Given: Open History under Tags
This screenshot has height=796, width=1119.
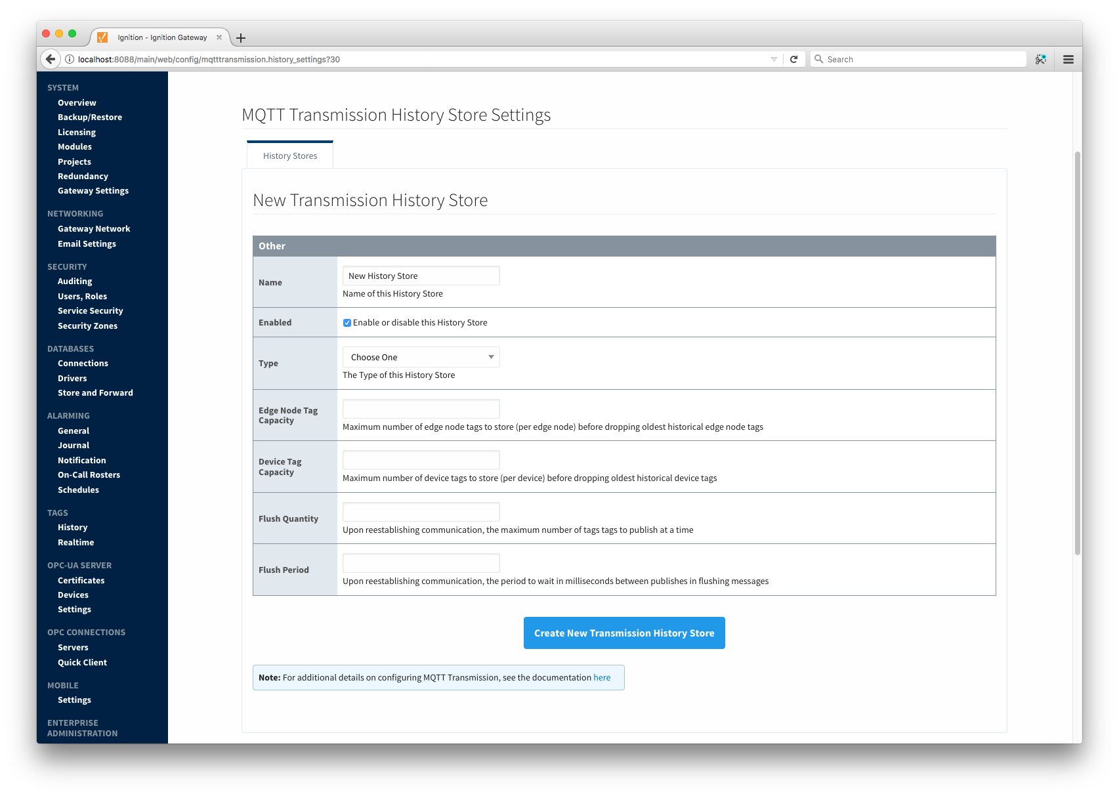Looking at the screenshot, I should pos(72,528).
